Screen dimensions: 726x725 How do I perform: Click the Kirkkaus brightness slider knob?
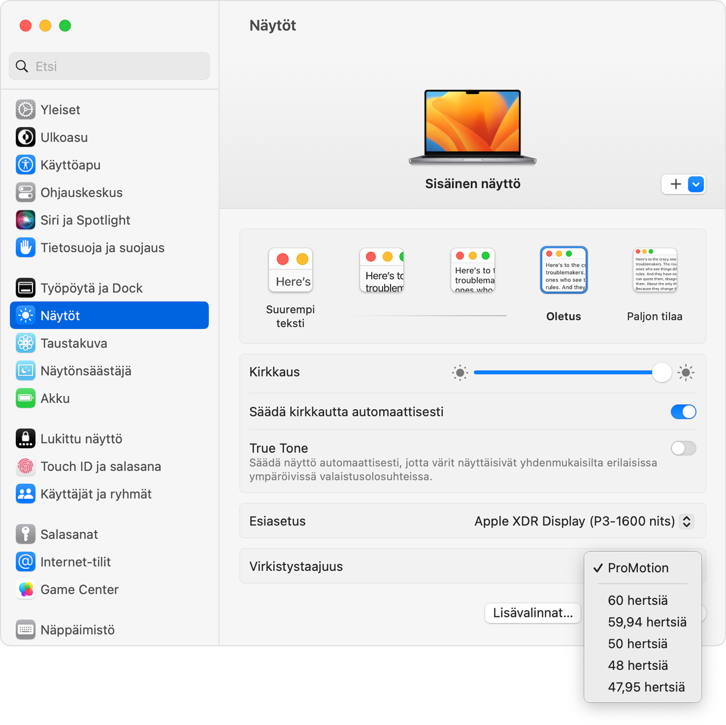662,373
